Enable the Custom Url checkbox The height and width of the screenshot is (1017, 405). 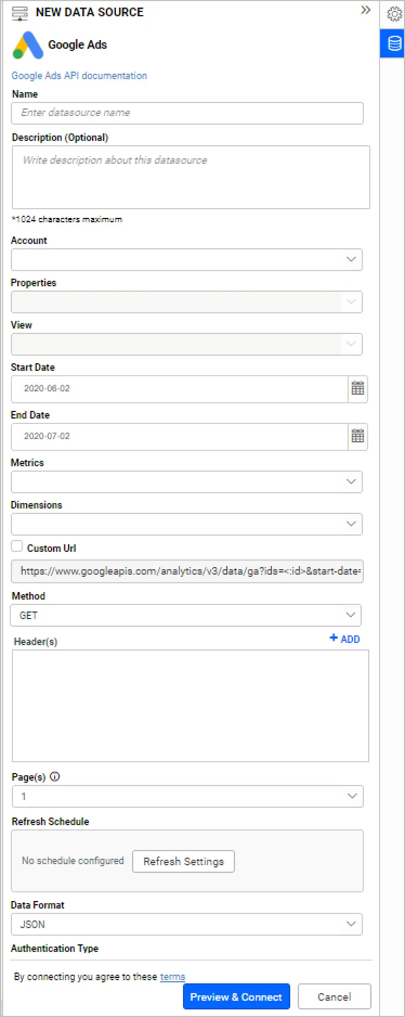click(x=17, y=546)
